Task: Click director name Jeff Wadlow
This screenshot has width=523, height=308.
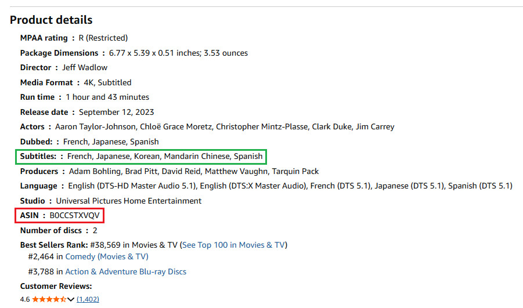Action: tap(85, 67)
